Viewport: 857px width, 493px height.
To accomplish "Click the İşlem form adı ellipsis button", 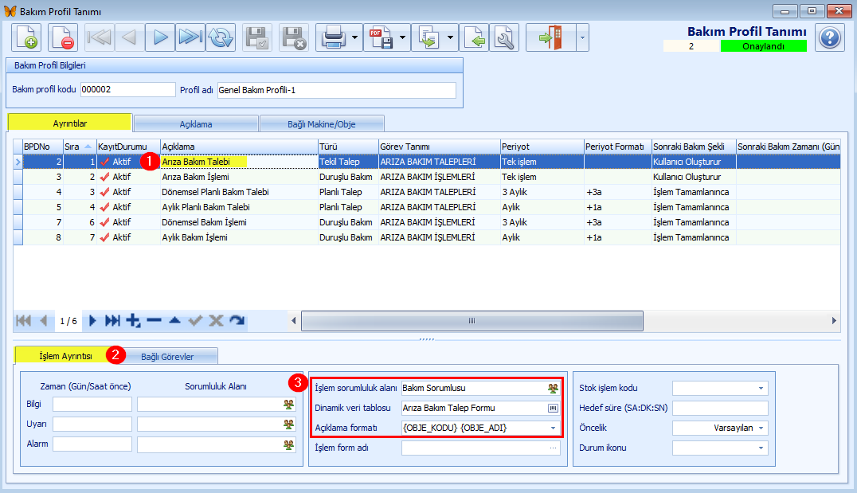I will pos(553,448).
